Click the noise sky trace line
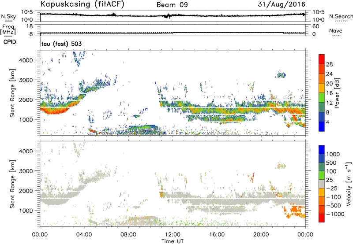Viewport: 353px width, 244px height. [173, 15]
